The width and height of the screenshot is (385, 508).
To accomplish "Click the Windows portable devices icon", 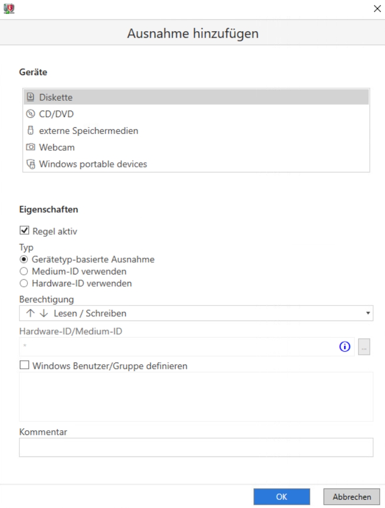I will (31, 164).
